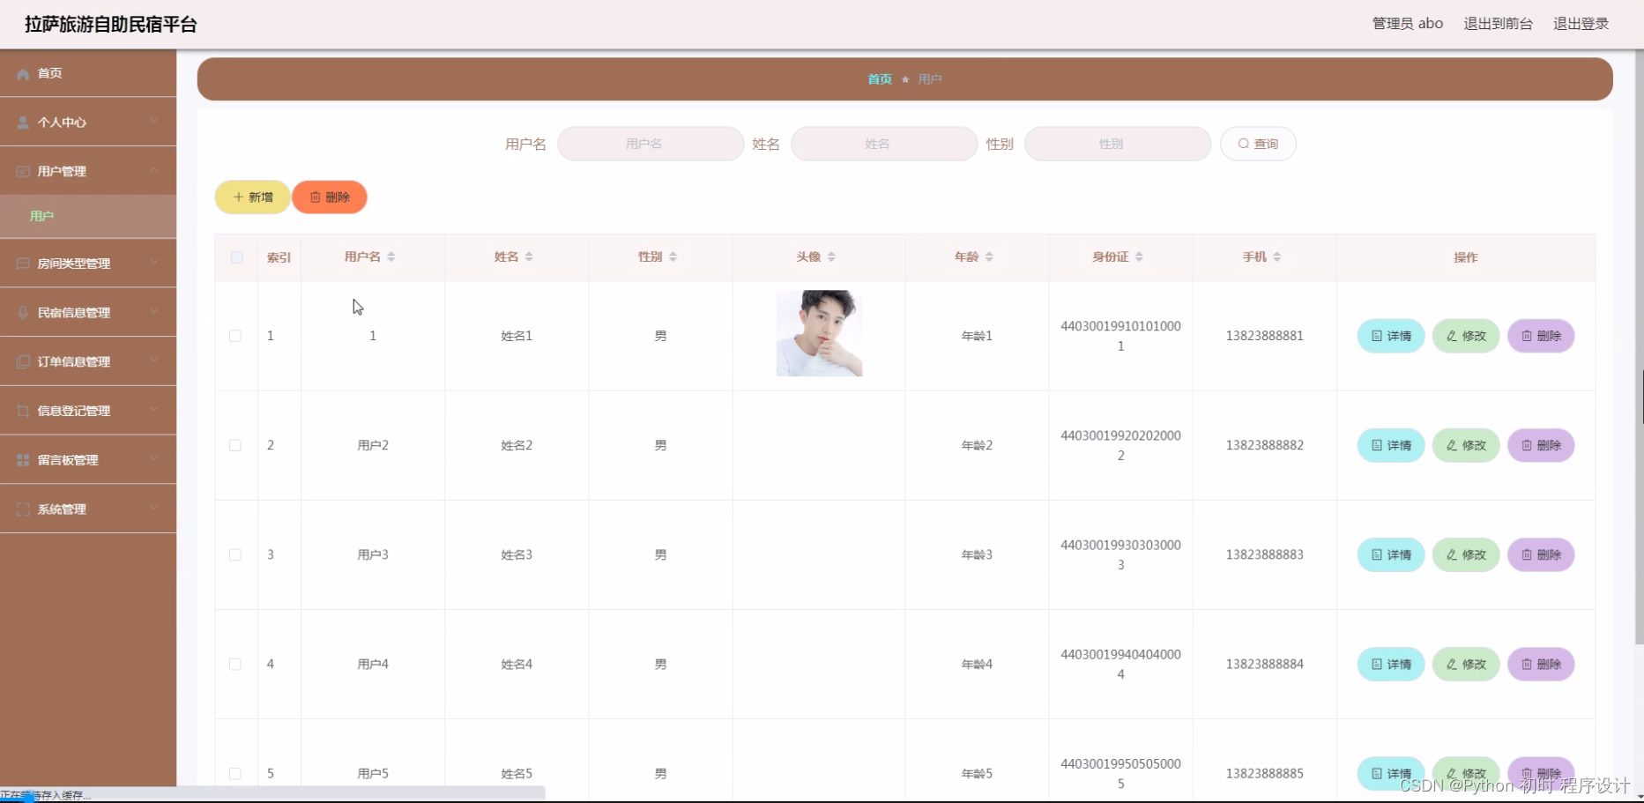Image resolution: width=1644 pixels, height=803 pixels.
Task: Click the orange 删除 batch delete button
Action: pyautogui.click(x=330, y=197)
